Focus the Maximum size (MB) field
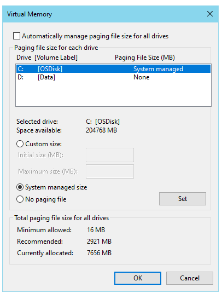 (110, 171)
